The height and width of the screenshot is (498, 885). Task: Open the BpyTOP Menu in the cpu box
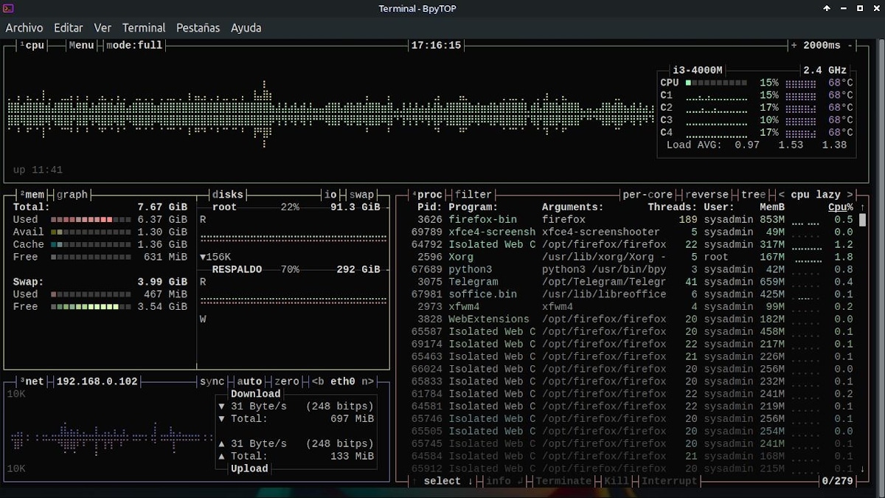point(81,45)
